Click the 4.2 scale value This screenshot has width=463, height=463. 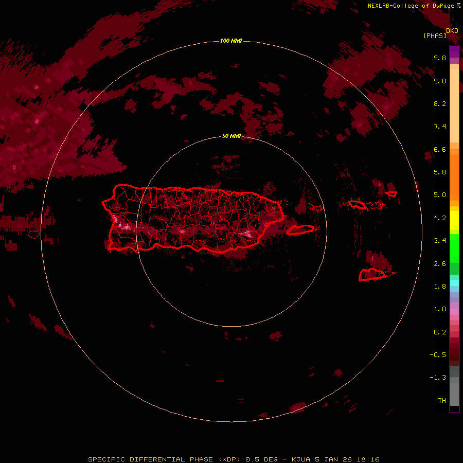click(440, 218)
